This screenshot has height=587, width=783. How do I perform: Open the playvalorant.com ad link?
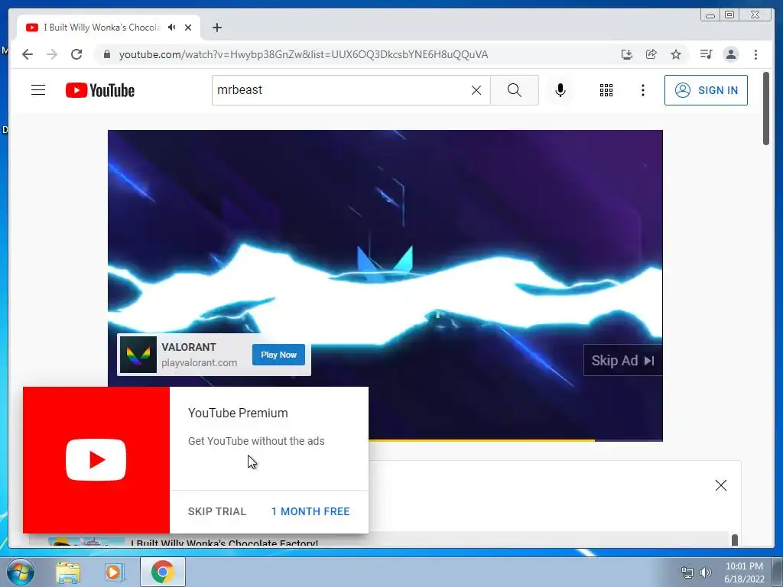pyautogui.click(x=200, y=363)
